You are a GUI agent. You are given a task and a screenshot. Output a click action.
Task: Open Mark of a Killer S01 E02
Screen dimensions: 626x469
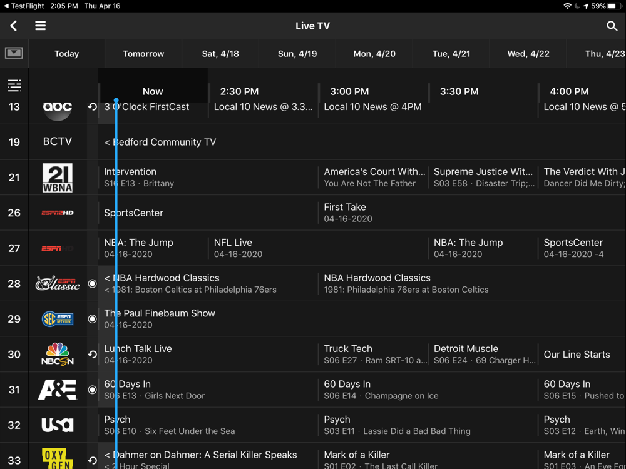click(x=428, y=456)
